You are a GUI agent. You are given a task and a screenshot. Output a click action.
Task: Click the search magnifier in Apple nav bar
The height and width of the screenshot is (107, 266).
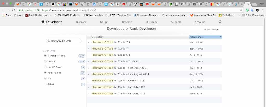[220, 22]
